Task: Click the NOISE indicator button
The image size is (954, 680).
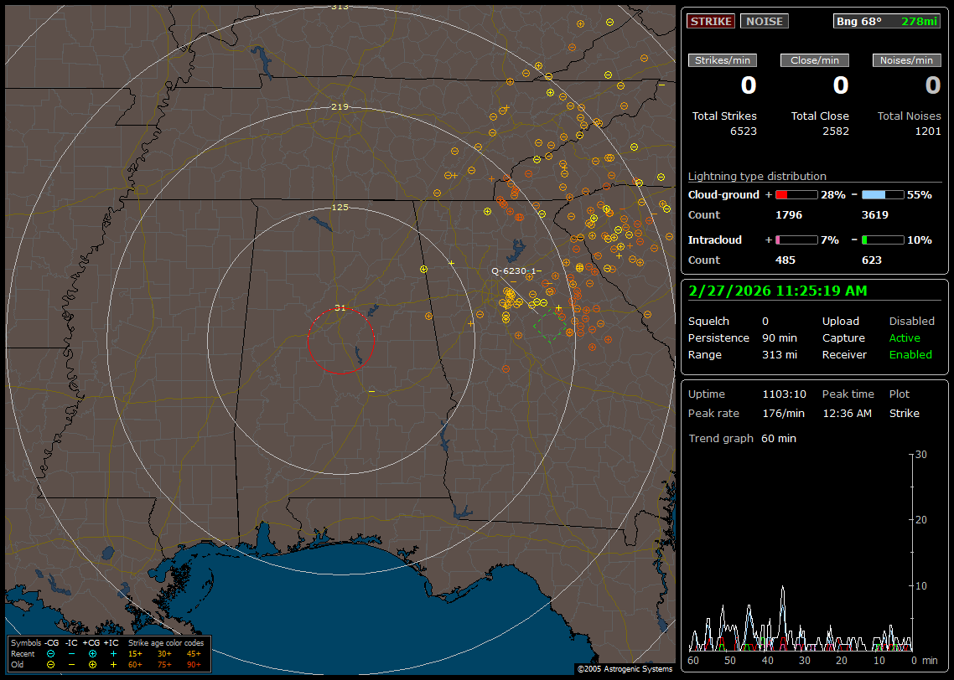Action: coord(764,21)
